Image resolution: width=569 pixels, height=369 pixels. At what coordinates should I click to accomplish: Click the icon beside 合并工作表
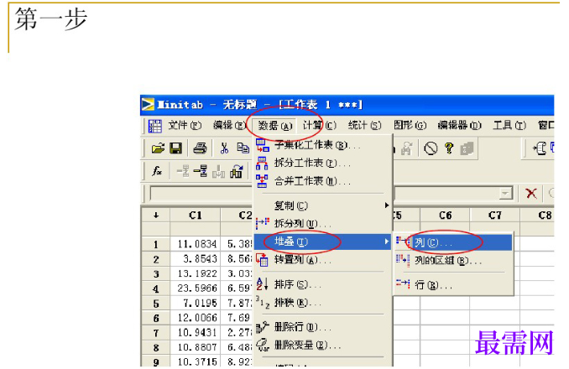[262, 181]
